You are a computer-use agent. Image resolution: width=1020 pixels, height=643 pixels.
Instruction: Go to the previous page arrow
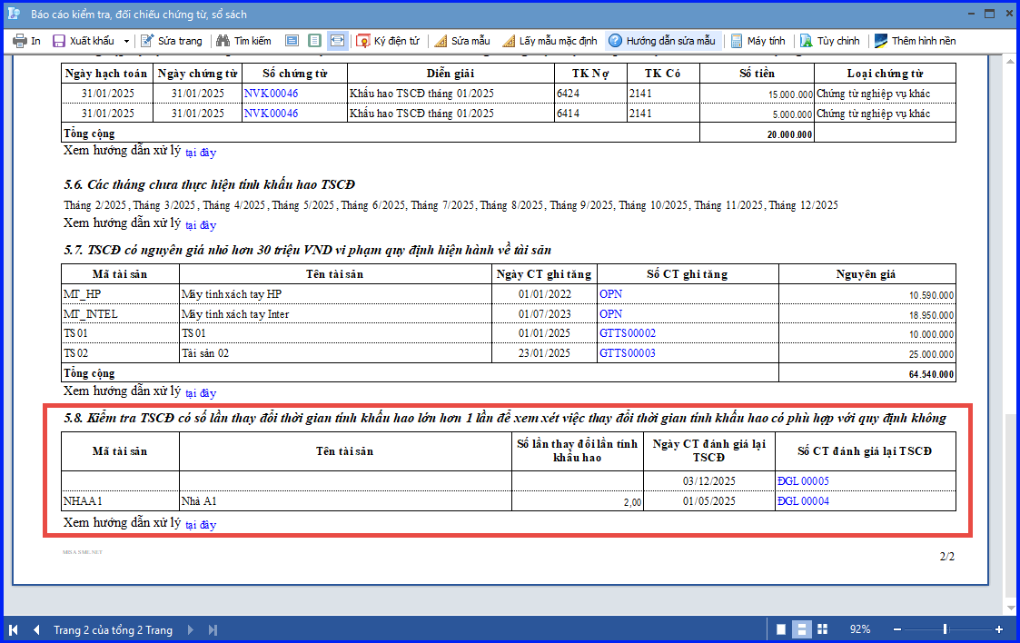coord(36,629)
